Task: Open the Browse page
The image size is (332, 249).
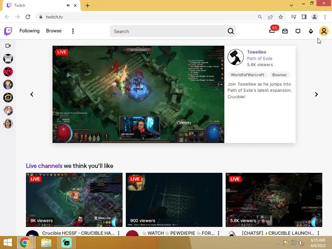Action: click(54, 31)
